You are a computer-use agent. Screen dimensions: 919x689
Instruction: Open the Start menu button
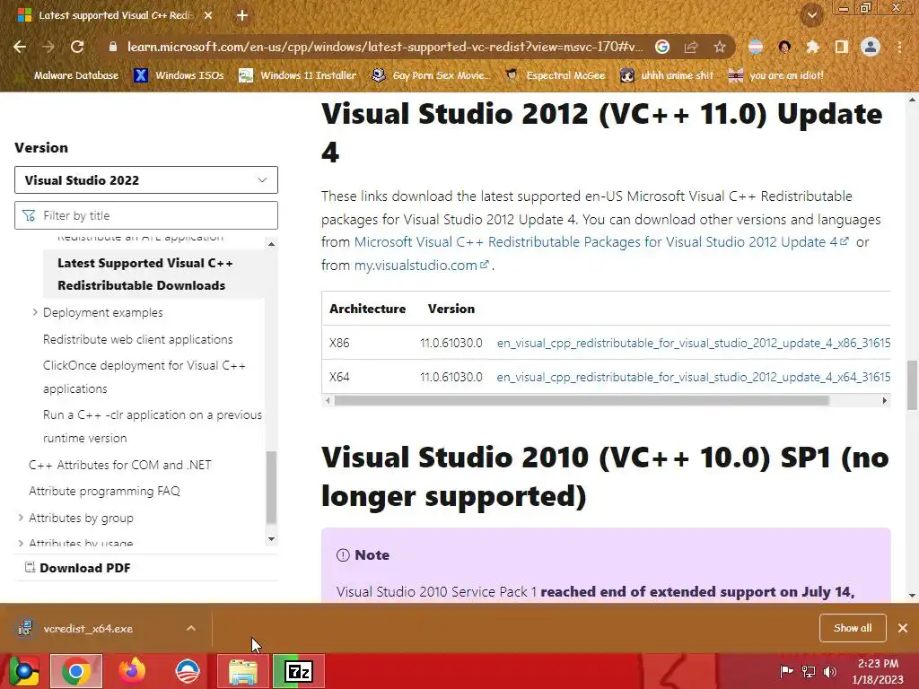point(23,671)
